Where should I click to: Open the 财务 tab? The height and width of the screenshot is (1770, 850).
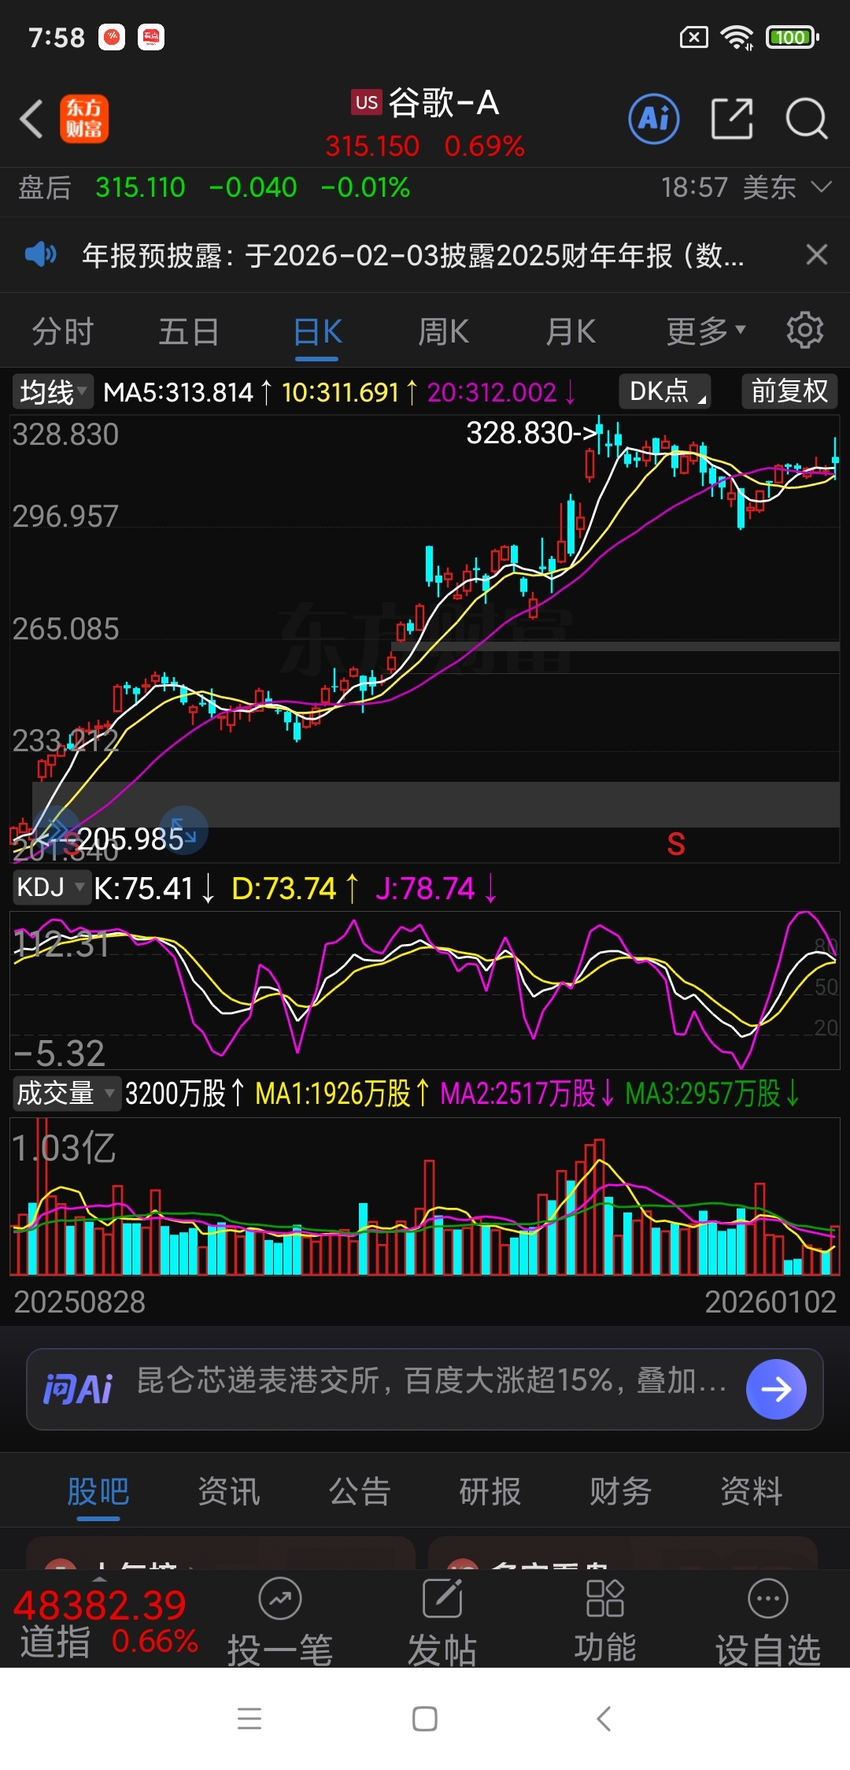click(621, 1491)
